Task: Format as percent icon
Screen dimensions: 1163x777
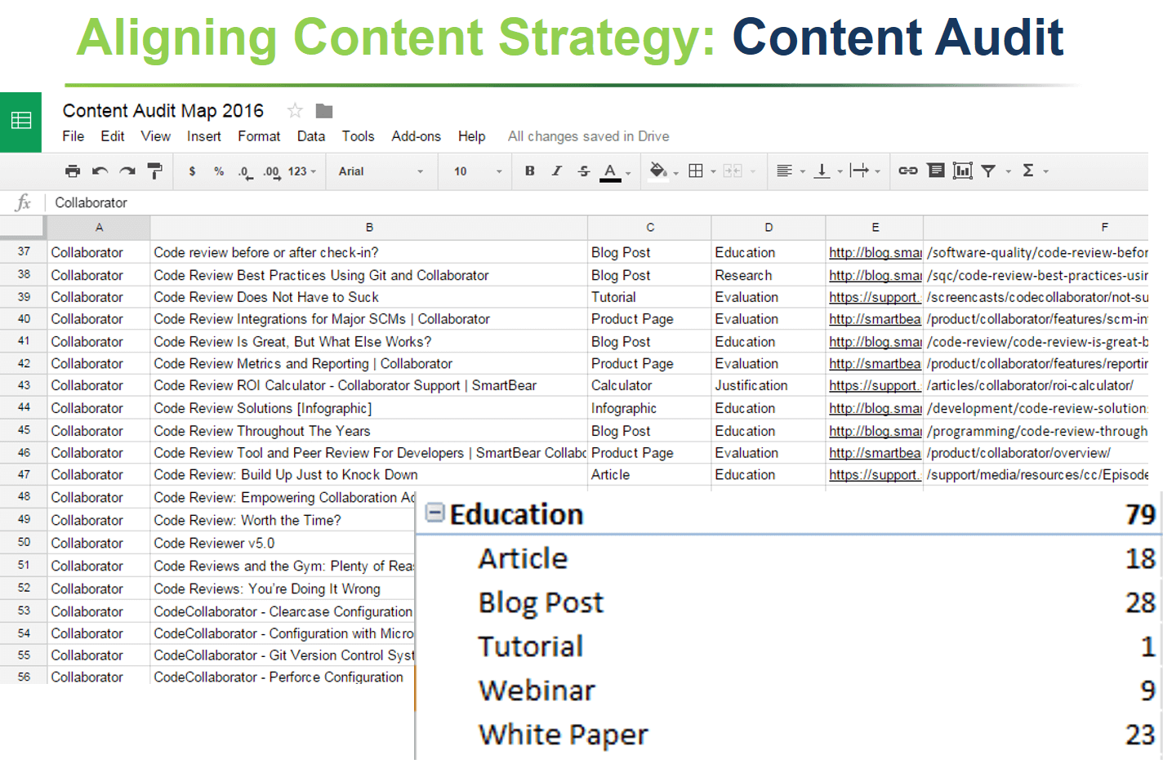Action: click(x=219, y=171)
